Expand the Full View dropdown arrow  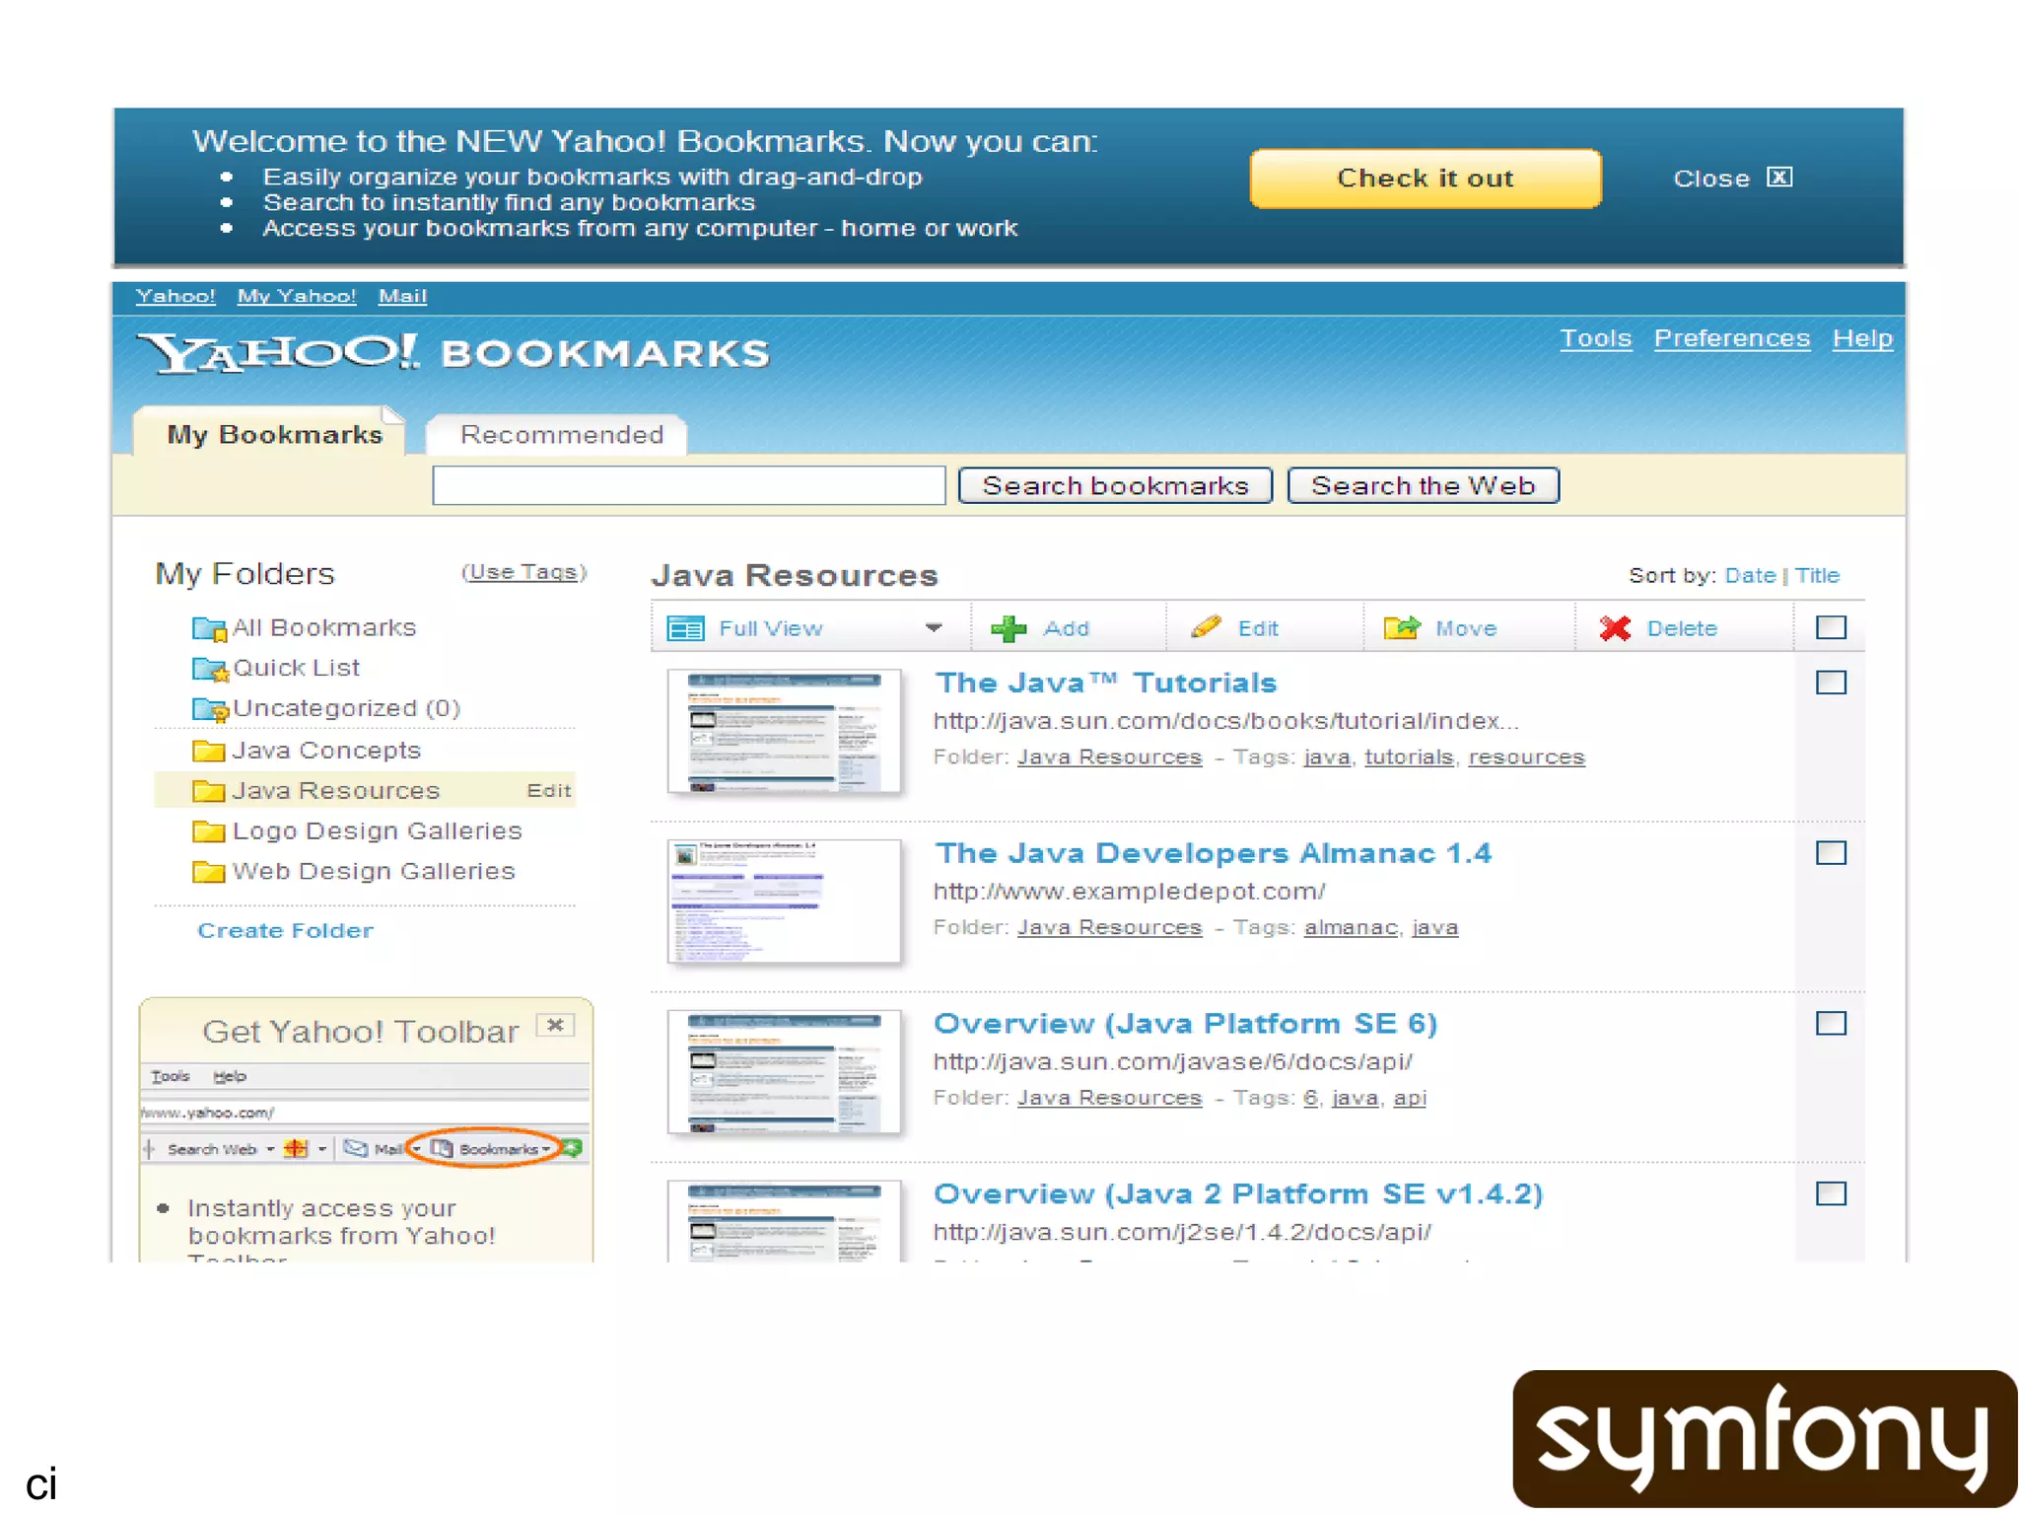click(x=933, y=627)
